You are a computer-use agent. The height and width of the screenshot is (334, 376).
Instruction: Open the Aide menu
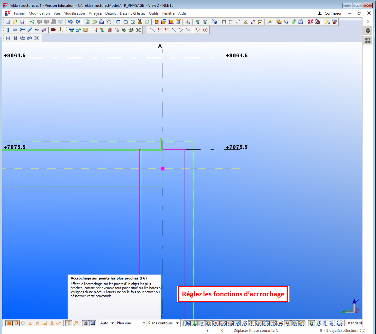(182, 13)
